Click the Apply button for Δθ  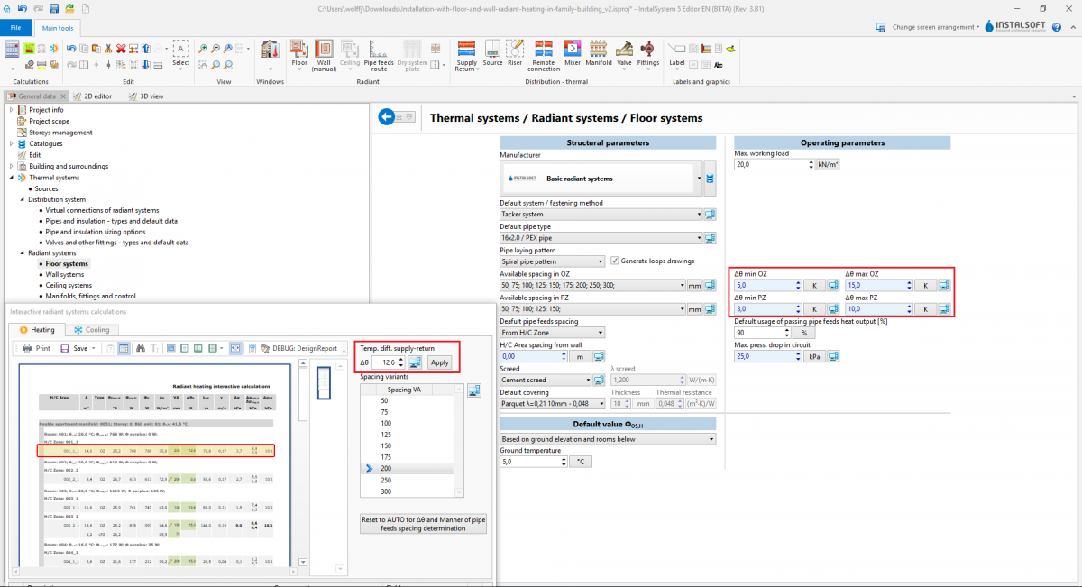[439, 362]
